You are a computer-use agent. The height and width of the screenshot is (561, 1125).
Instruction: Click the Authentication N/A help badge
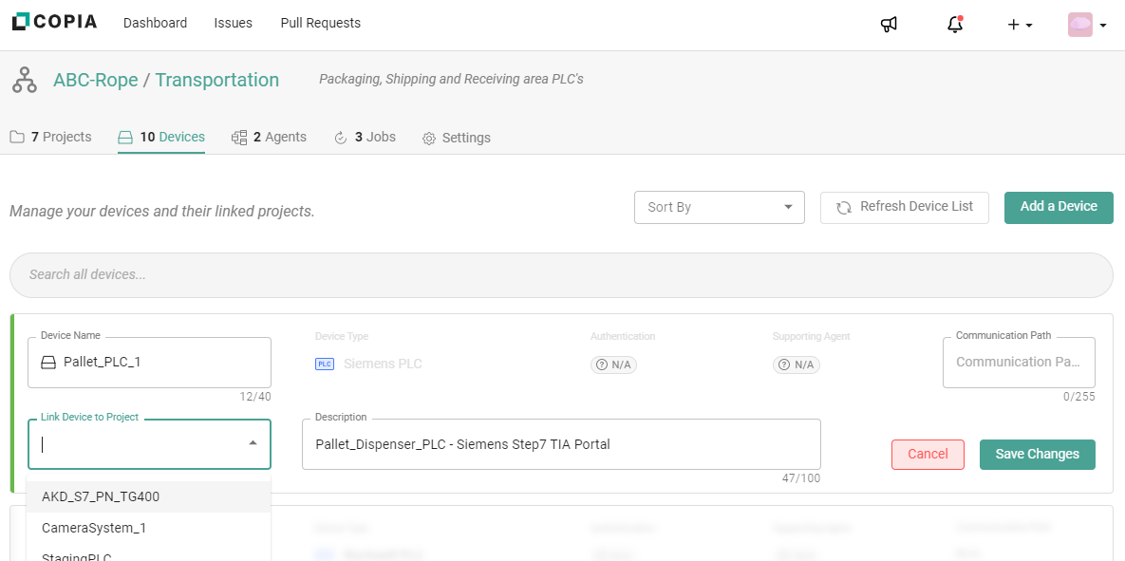[x=613, y=365]
